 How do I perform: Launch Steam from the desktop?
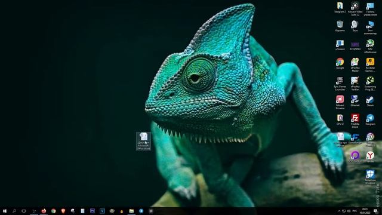click(370, 101)
